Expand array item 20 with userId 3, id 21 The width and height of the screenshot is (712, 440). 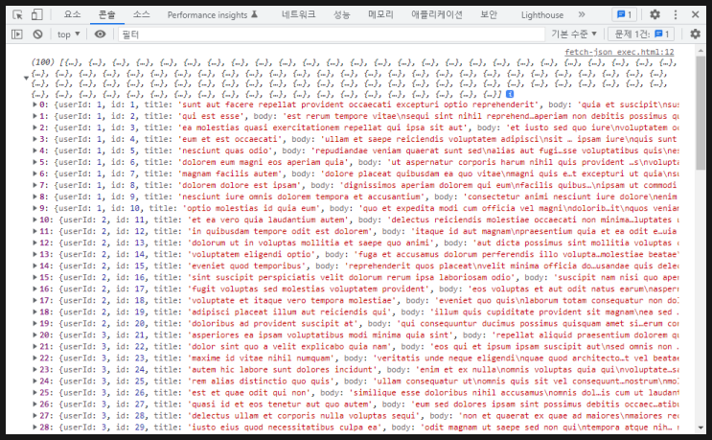click(x=34, y=336)
